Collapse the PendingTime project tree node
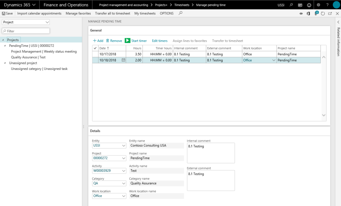This screenshot has width=341, height=206. point(5,45)
